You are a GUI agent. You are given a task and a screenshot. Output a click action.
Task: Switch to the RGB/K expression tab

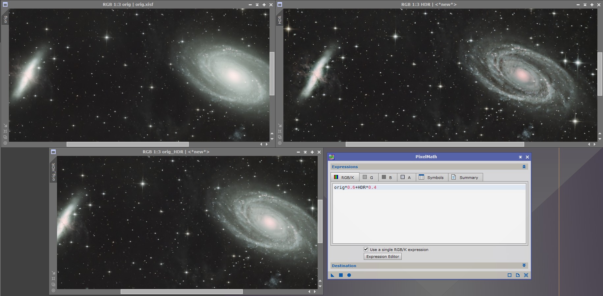(345, 177)
